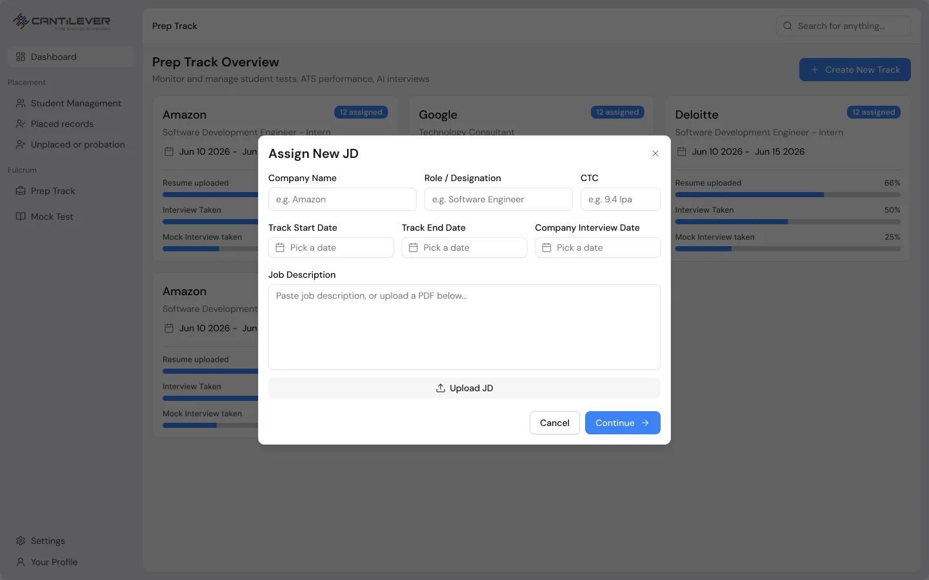The width and height of the screenshot is (929, 580).
Task: Click the Mock Test book icon
Action: [21, 217]
